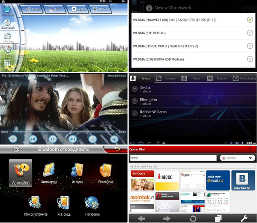
Task: Choose the WCDMA 3.5G HSUPA USB Modem option
Action: tap(249, 59)
